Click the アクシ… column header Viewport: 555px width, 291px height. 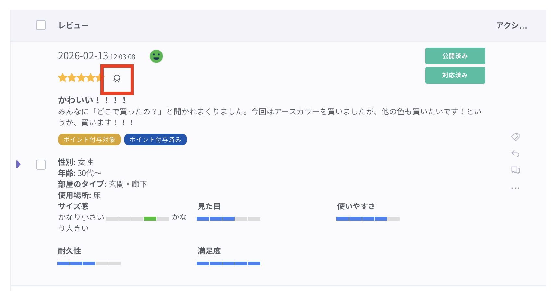(x=511, y=26)
